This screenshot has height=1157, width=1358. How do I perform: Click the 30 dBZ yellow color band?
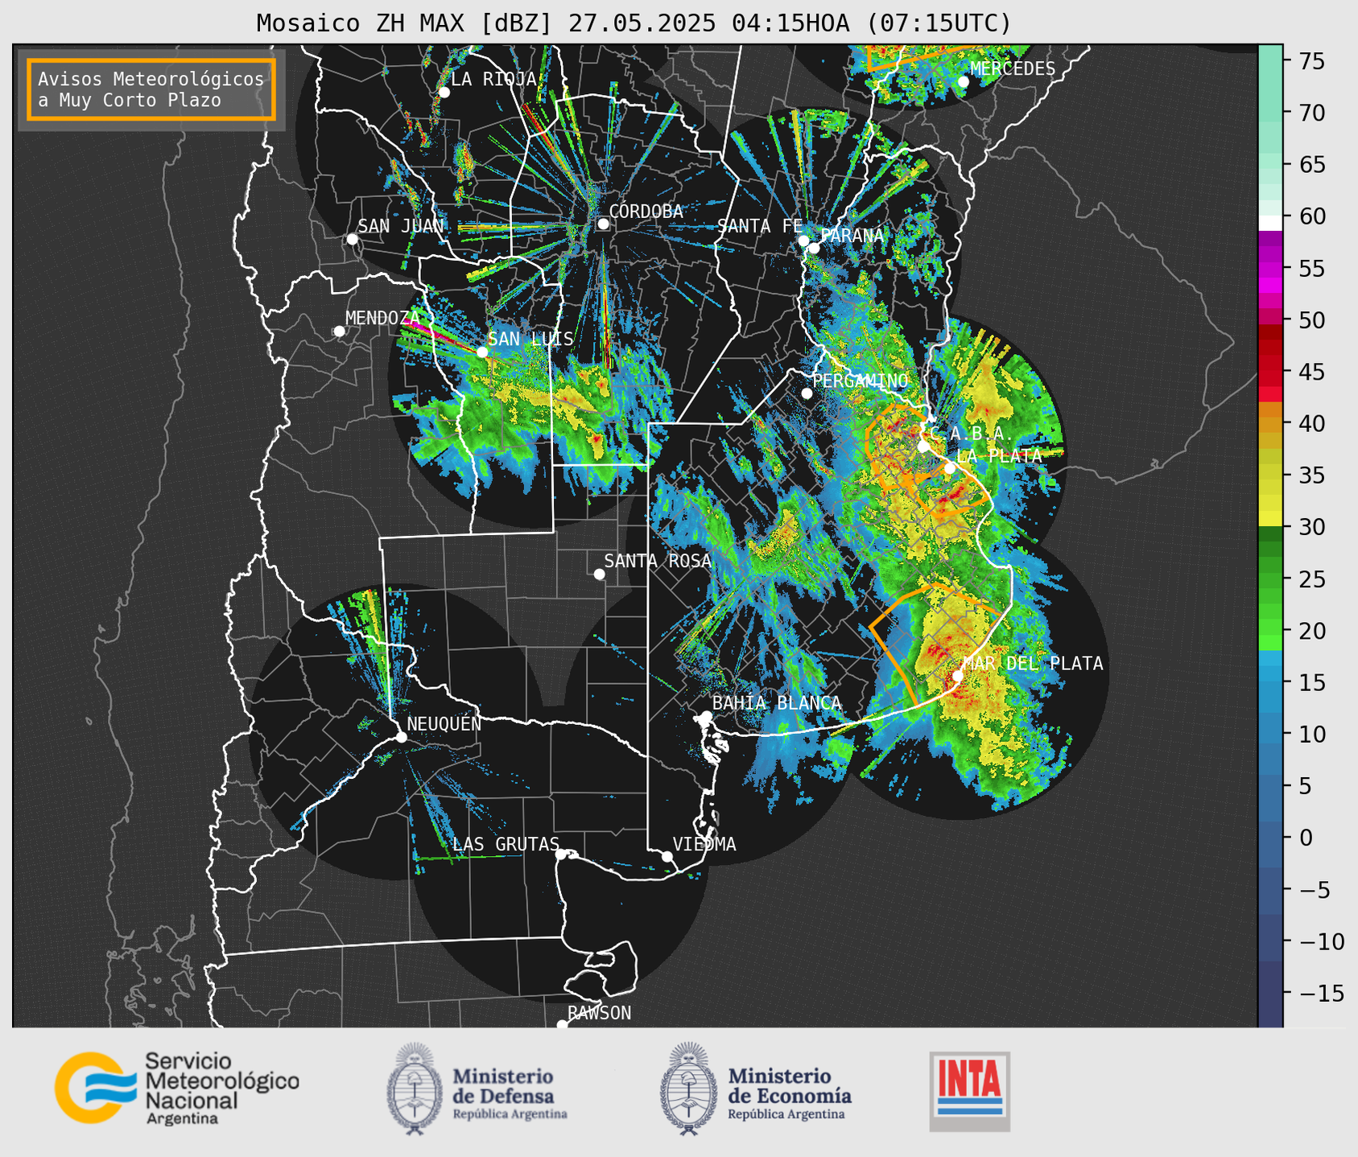(1269, 518)
